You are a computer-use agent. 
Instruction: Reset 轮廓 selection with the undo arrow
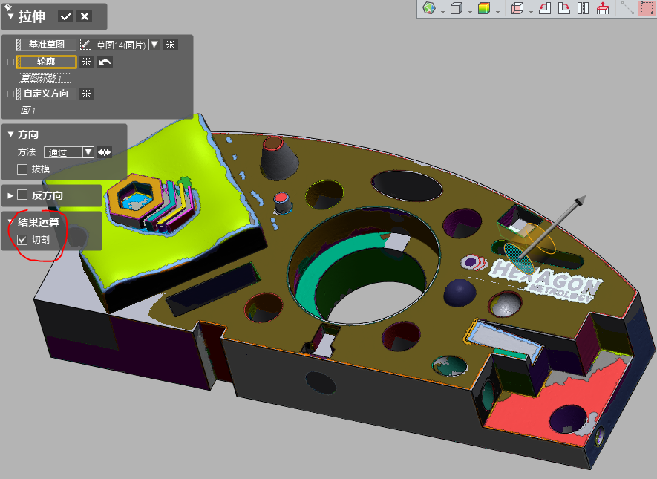pyautogui.click(x=105, y=62)
